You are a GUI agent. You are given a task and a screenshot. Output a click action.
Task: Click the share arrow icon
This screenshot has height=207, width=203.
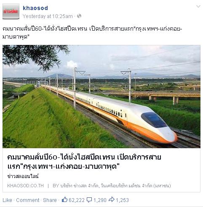coord(112,199)
